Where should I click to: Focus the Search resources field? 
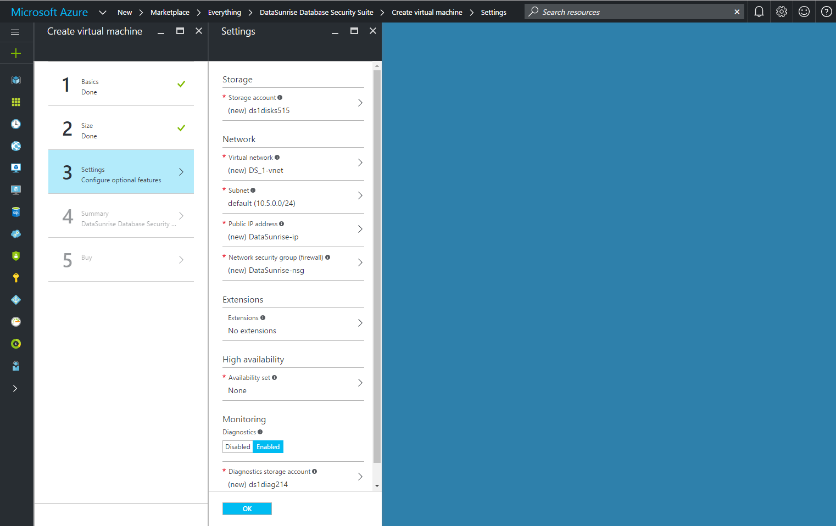click(634, 12)
